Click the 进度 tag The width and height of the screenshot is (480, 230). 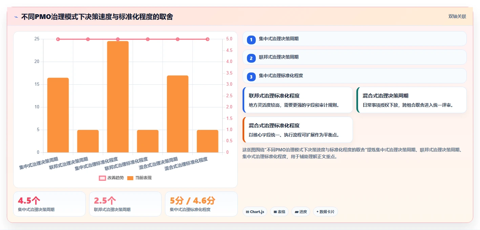click(x=301, y=212)
